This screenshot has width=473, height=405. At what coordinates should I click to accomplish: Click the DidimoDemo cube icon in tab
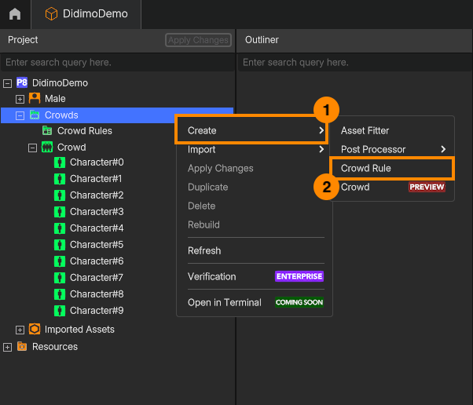pos(51,14)
